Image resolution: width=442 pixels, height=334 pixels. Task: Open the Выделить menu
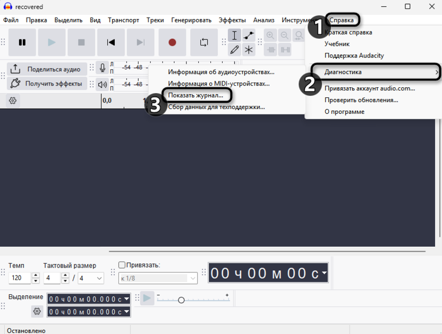pos(68,20)
